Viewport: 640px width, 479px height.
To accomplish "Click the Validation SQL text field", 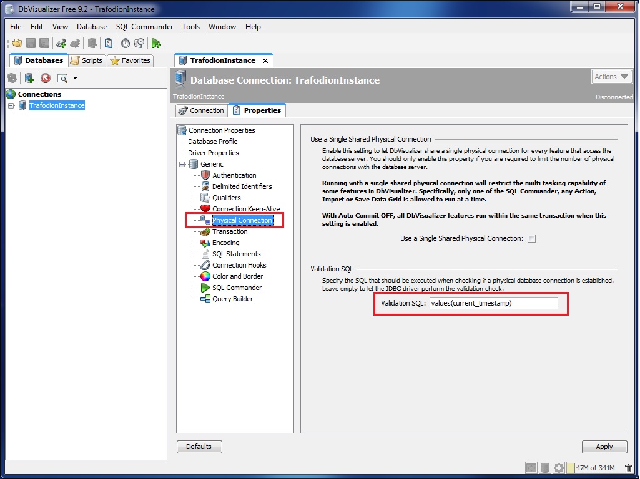I will pos(493,303).
